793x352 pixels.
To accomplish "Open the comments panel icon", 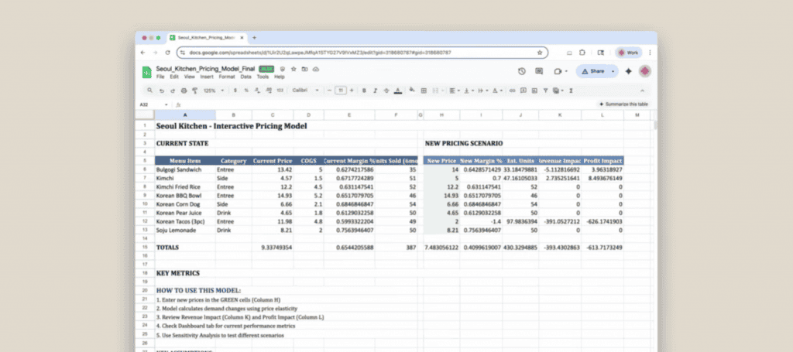I will (539, 71).
